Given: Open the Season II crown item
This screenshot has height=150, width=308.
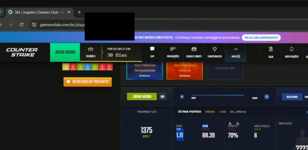Looking at the screenshot, I should point(91,52).
